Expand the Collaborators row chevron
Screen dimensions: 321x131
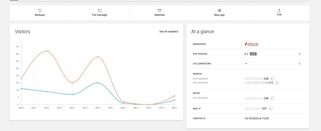299,64
